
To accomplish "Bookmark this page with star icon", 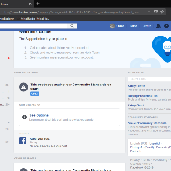I will (162, 12).
